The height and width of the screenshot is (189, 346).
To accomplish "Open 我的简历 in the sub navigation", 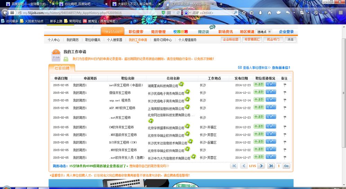I will tap(72, 40).
